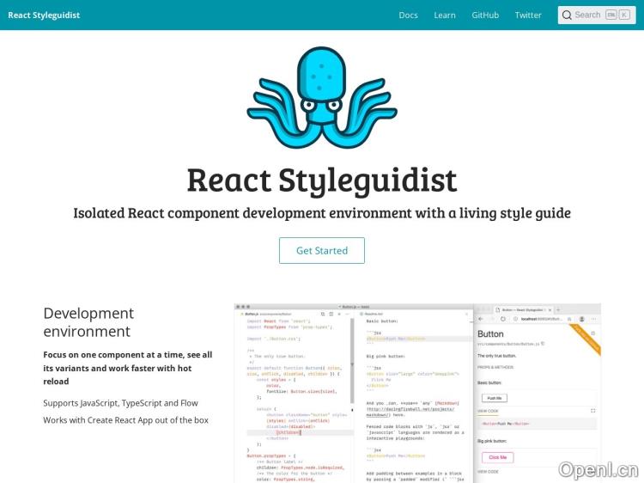The height and width of the screenshot is (483, 644).
Task: Focus the Search input field
Action: click(597, 15)
